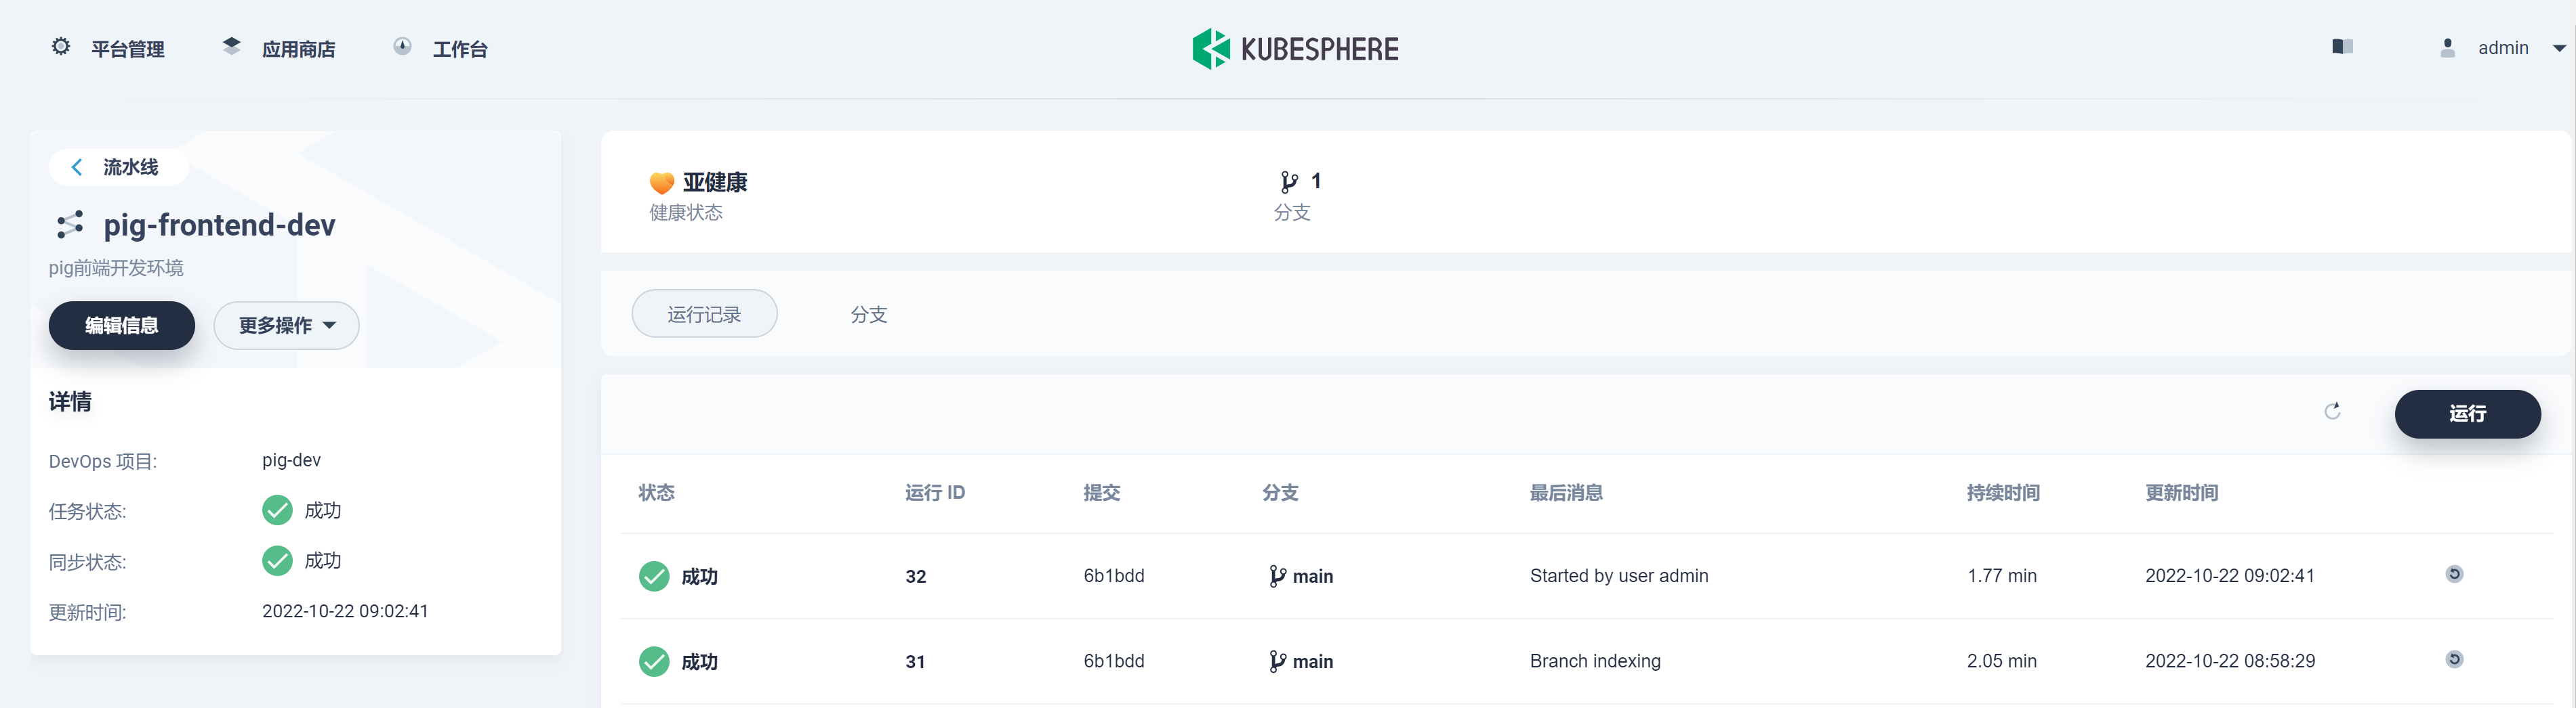Open the More Actions dropdown

[286, 326]
